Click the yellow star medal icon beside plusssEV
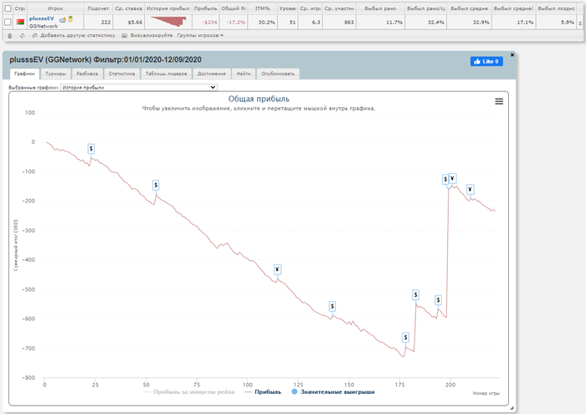Screen dimensions: 586x414 pyautogui.click(x=70, y=19)
